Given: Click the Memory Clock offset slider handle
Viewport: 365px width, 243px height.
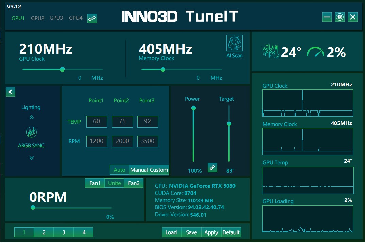Looking at the screenshot, I should [163, 69].
